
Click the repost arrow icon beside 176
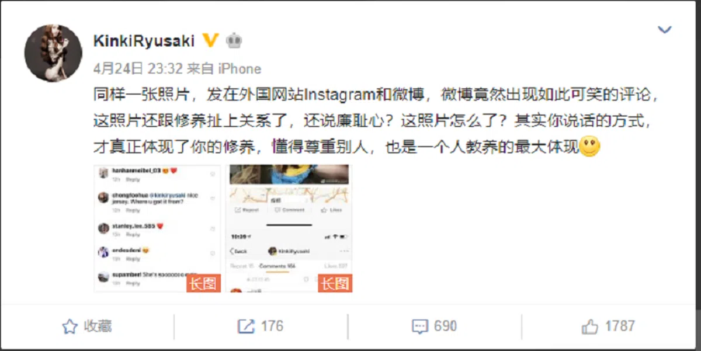[x=247, y=326]
